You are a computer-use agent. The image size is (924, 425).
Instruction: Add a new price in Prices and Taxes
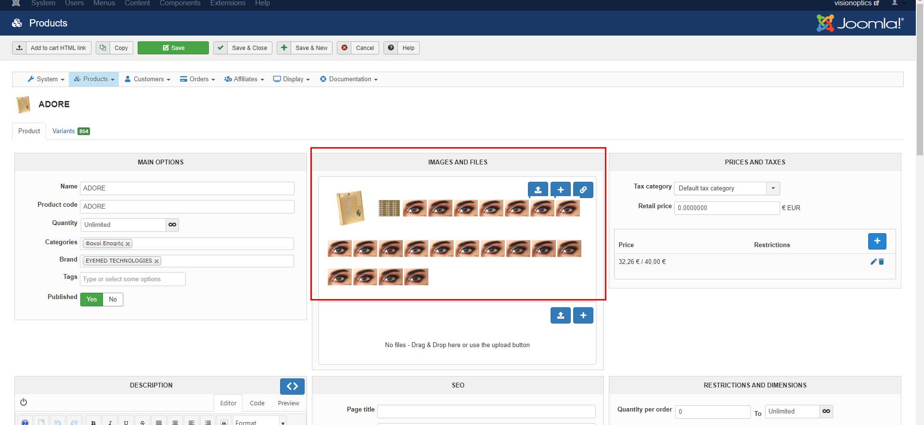877,241
